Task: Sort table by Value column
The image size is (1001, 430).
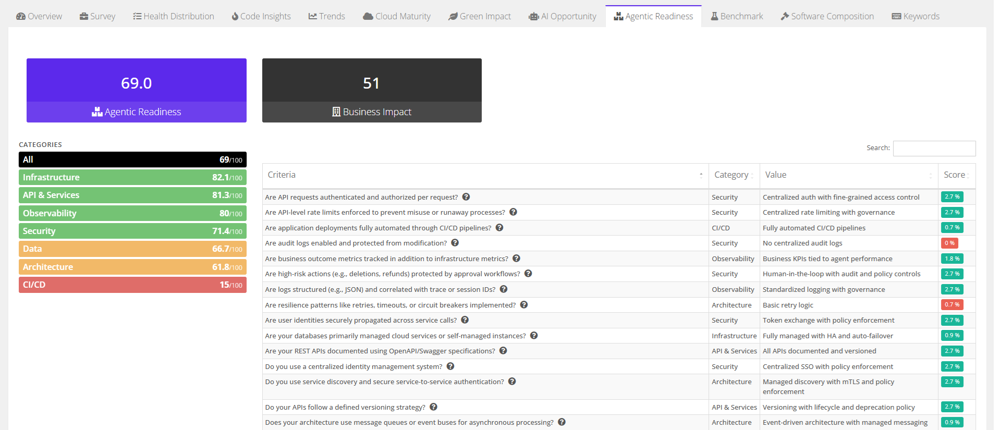Action: 849,176
